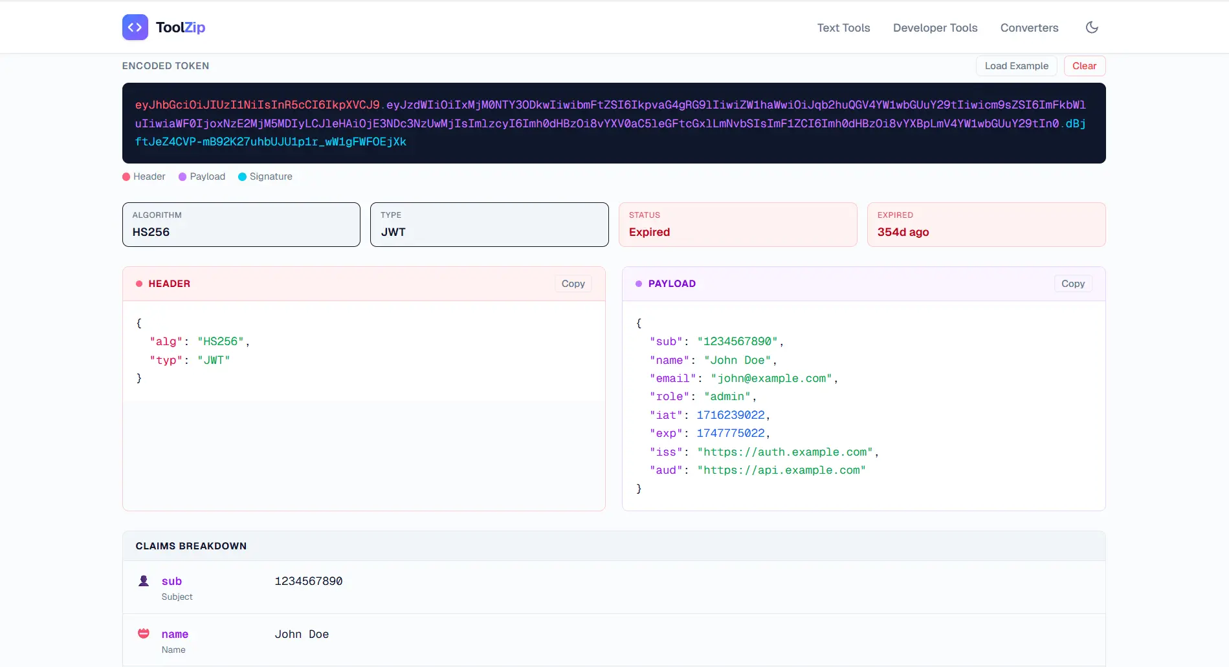
Task: Open the Text Tools menu
Action: click(843, 28)
